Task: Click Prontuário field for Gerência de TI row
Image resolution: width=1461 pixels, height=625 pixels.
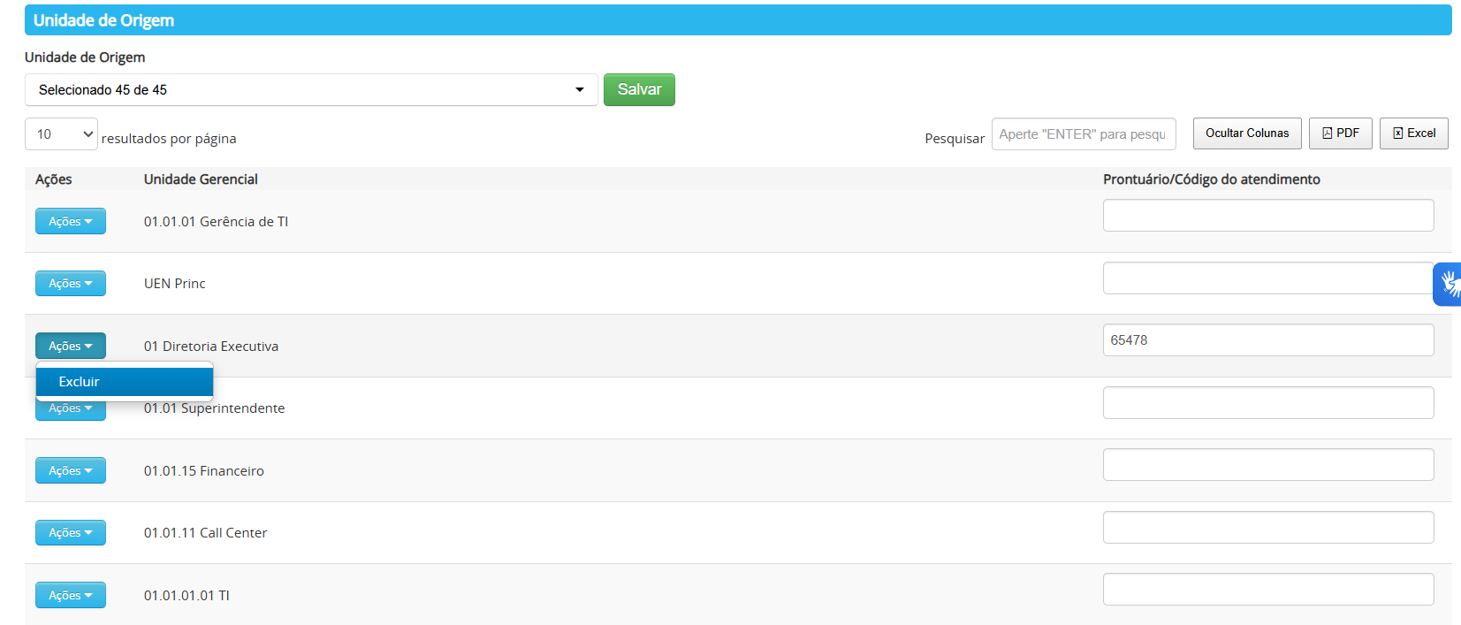Action: coord(1267,216)
